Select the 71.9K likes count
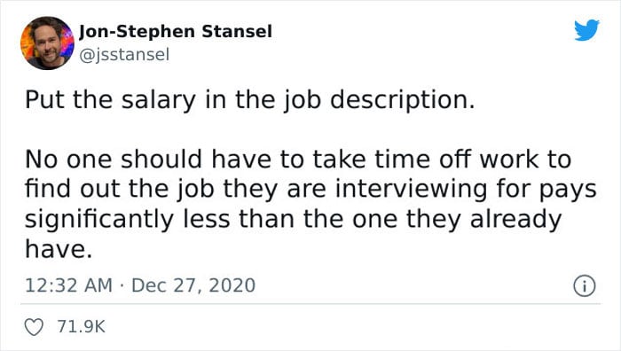The height and width of the screenshot is (351, 621). click(x=82, y=327)
